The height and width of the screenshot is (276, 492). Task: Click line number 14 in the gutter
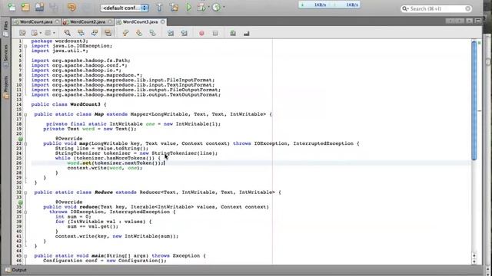pos(19,104)
